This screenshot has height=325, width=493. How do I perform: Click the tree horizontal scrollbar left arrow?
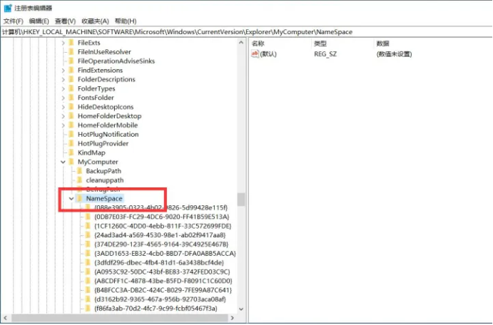click(x=5, y=318)
